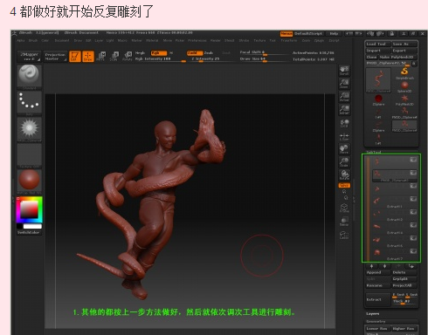The width and height of the screenshot is (428, 335).
Task: Toggle the Draw mode button
Action: click(x=88, y=56)
